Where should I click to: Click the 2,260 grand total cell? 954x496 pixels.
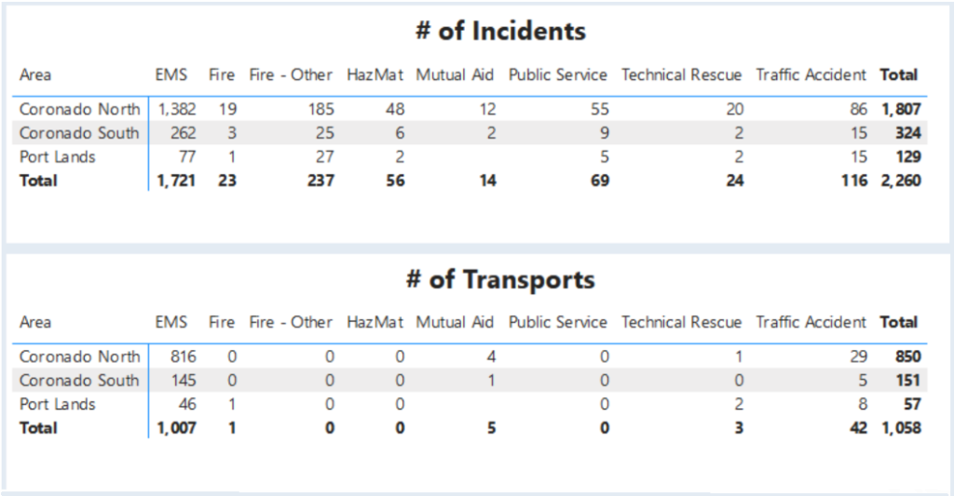(x=901, y=181)
